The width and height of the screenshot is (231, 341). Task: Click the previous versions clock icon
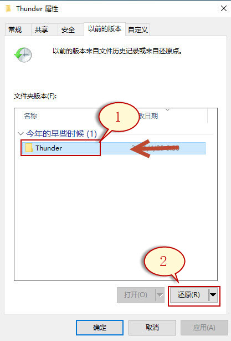[x=23, y=55]
